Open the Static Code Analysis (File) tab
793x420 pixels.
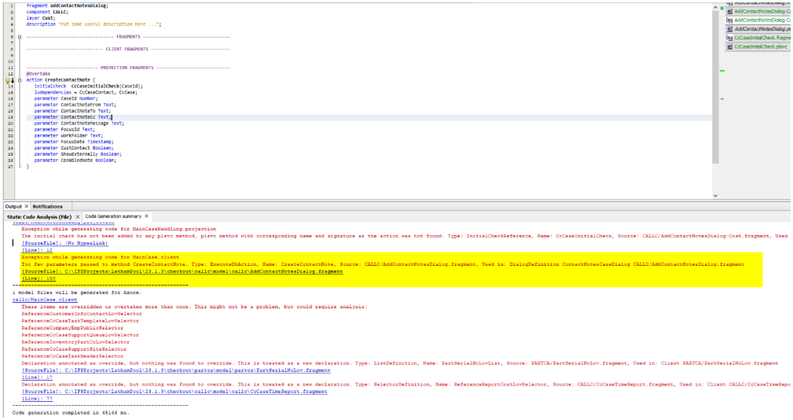(x=39, y=216)
